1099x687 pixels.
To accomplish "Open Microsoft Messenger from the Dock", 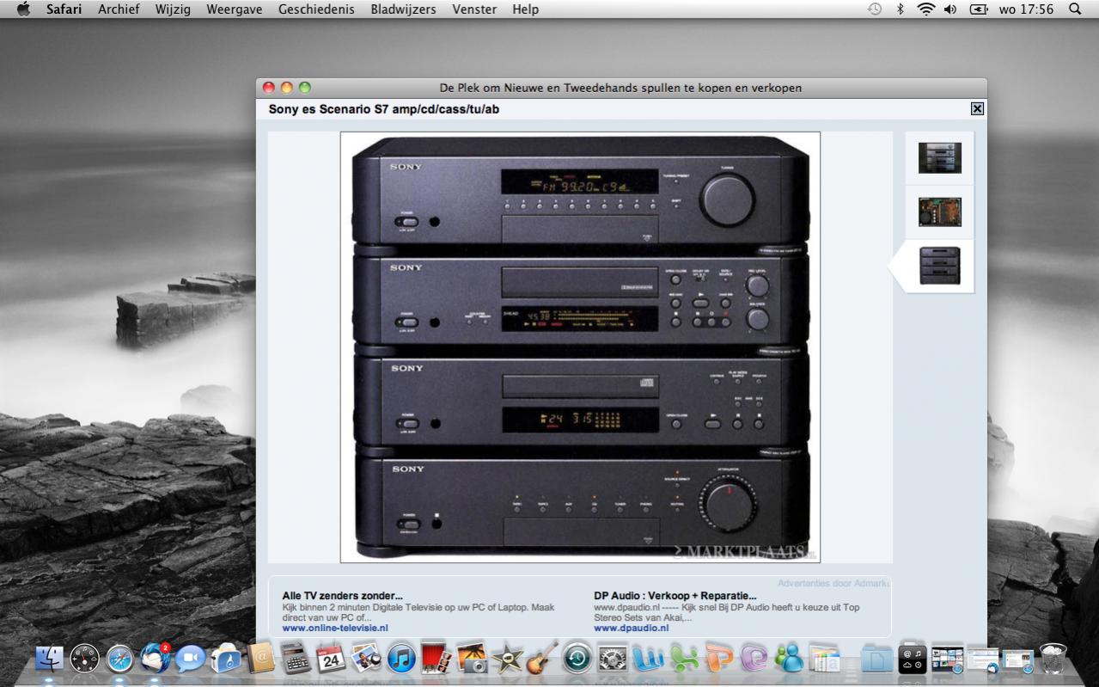I will point(789,659).
